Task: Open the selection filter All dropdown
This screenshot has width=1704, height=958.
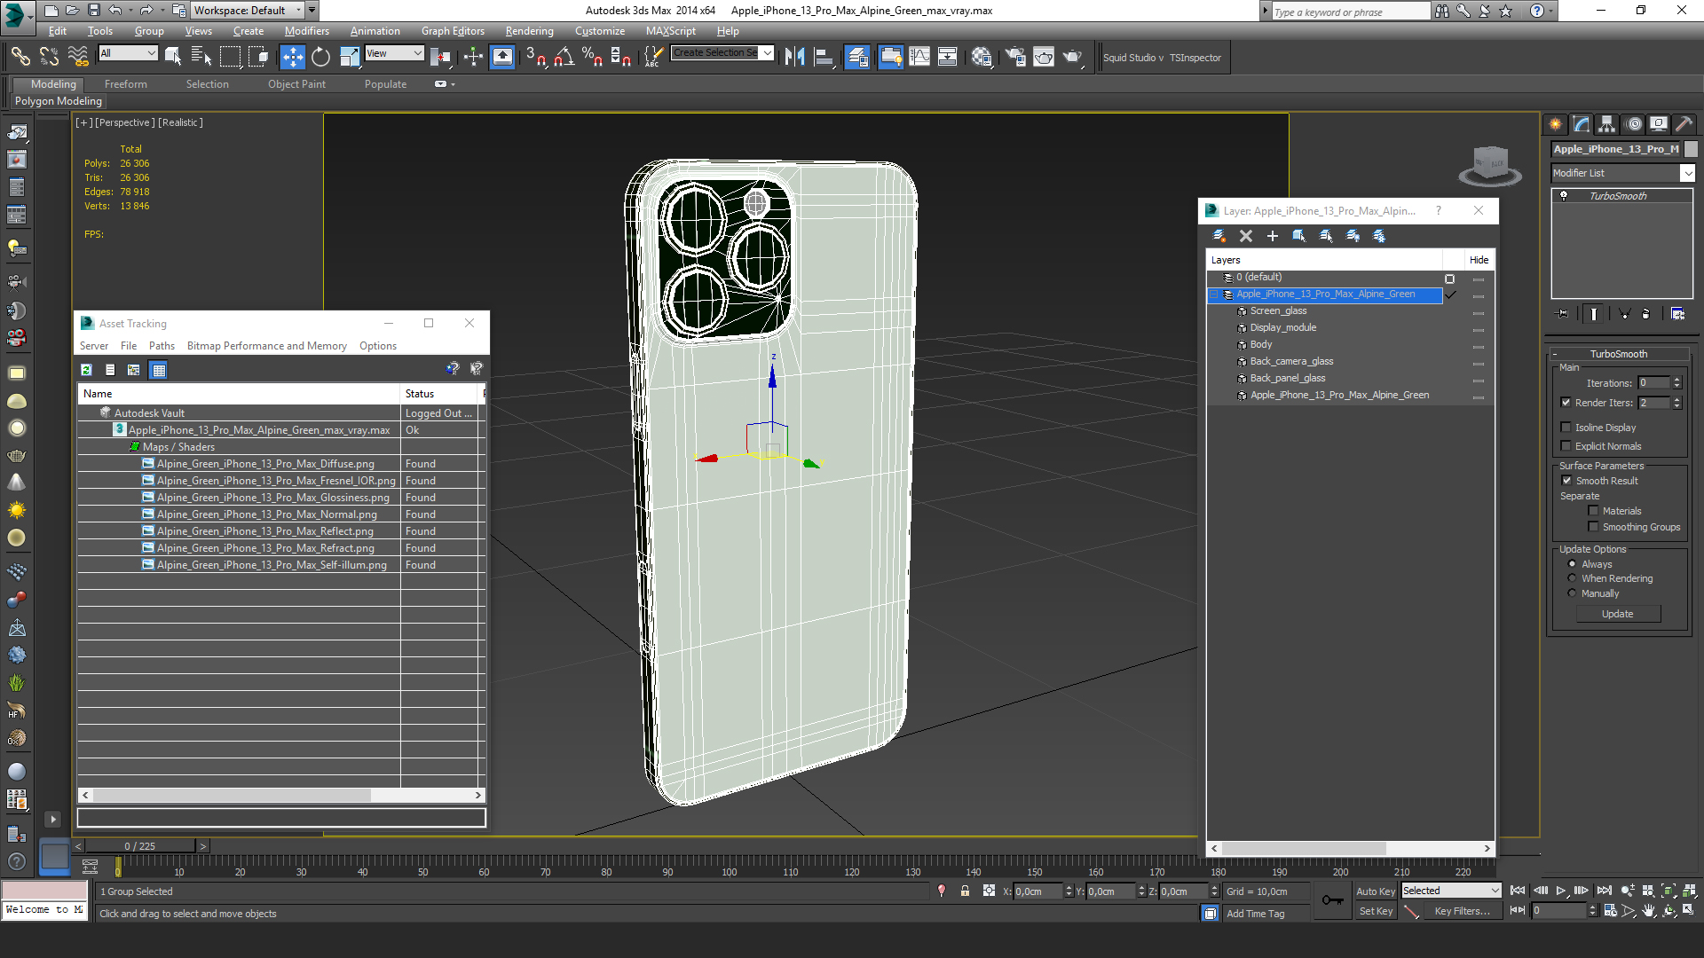Action: point(128,53)
